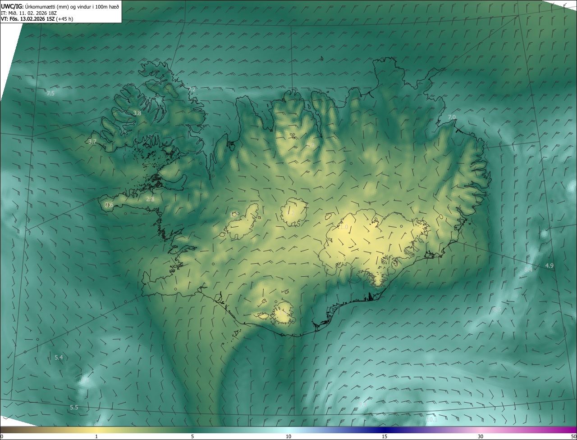Click the 3.7 value label
Screen dimensions: 577x440
click(92, 141)
